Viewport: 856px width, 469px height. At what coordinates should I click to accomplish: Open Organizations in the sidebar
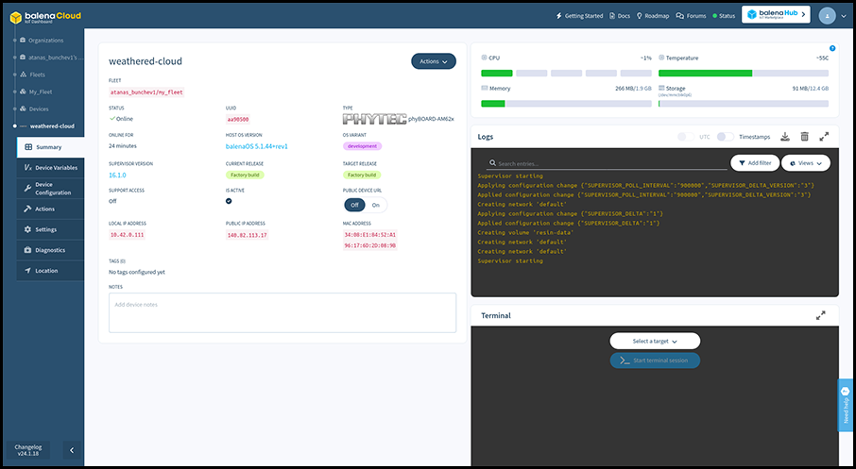point(46,41)
